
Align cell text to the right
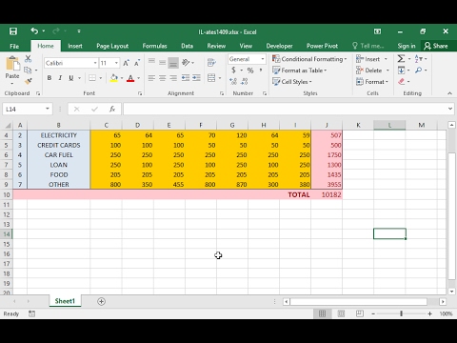tap(173, 78)
